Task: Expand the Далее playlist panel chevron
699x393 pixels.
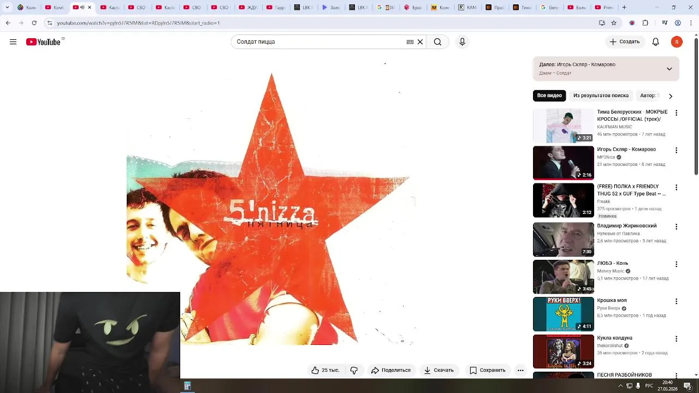Action: tap(670, 69)
